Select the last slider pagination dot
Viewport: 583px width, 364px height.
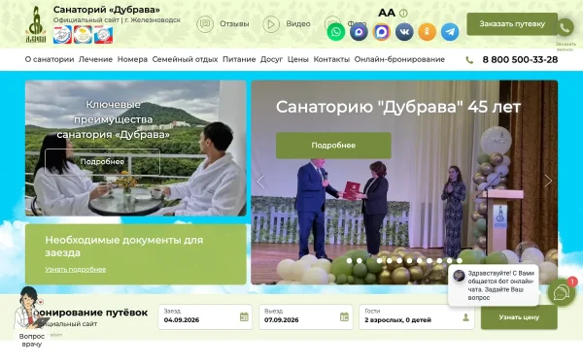(460, 261)
